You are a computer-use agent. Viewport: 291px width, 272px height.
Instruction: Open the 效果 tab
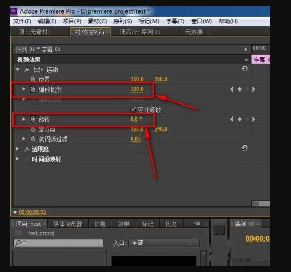coord(123,224)
